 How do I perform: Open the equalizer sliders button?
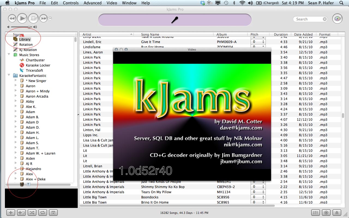click(x=315, y=213)
